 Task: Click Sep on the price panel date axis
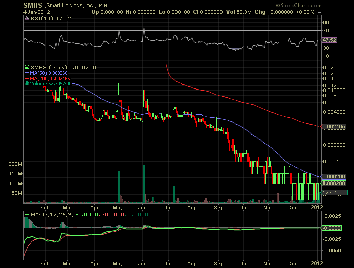(x=218, y=208)
